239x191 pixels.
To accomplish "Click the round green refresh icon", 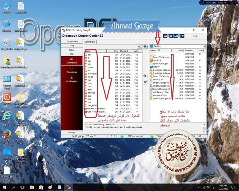I will (x=145, y=47).
